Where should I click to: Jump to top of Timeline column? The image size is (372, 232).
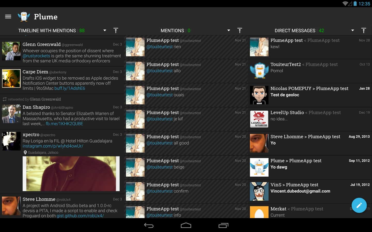tap(116, 31)
